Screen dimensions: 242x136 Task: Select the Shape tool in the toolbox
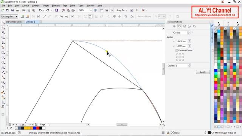pyautogui.click(x=3, y=28)
